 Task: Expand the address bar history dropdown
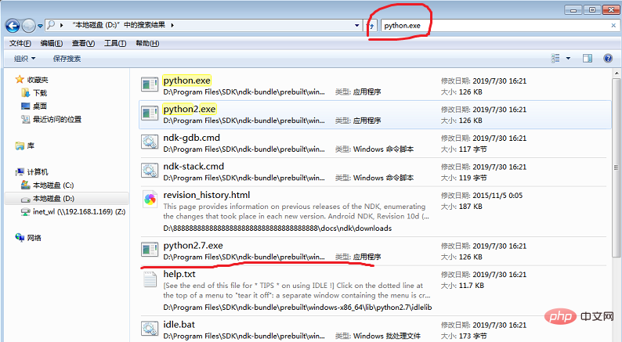tap(357, 25)
